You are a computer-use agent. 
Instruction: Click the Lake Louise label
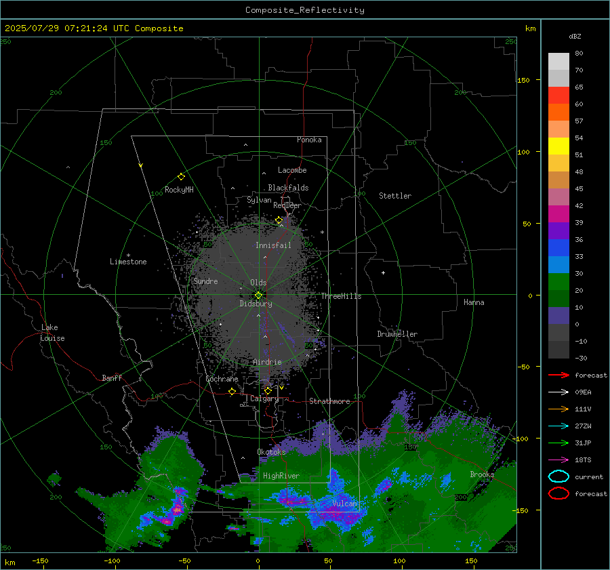(x=52, y=333)
